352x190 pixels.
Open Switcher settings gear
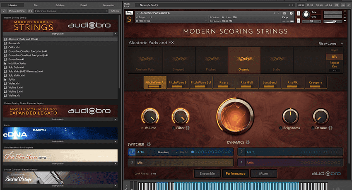coord(149,144)
